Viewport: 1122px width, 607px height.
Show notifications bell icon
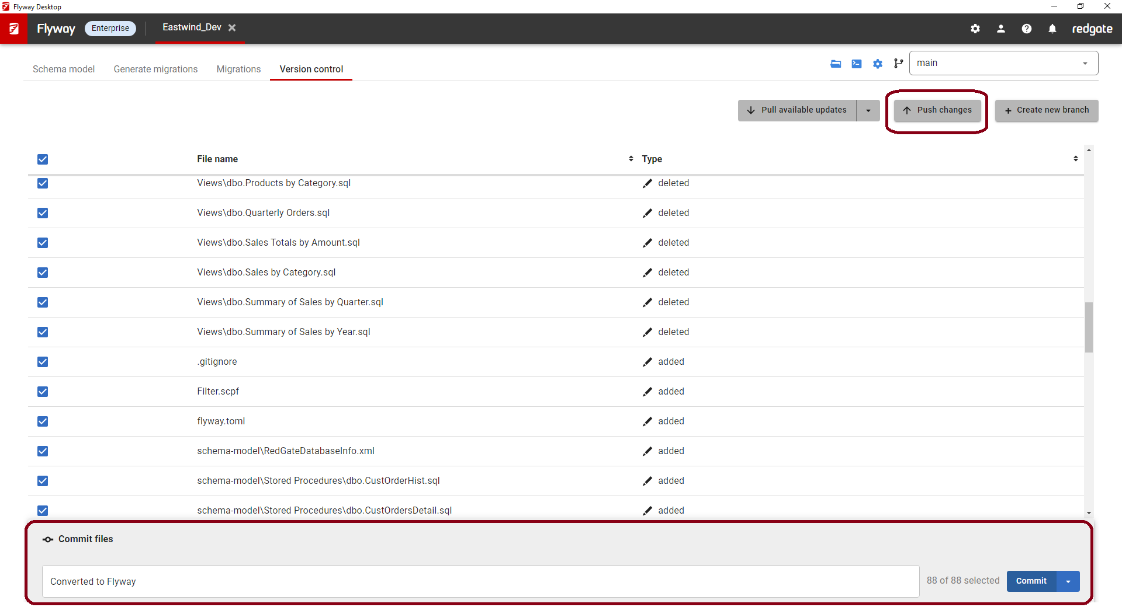click(1052, 29)
